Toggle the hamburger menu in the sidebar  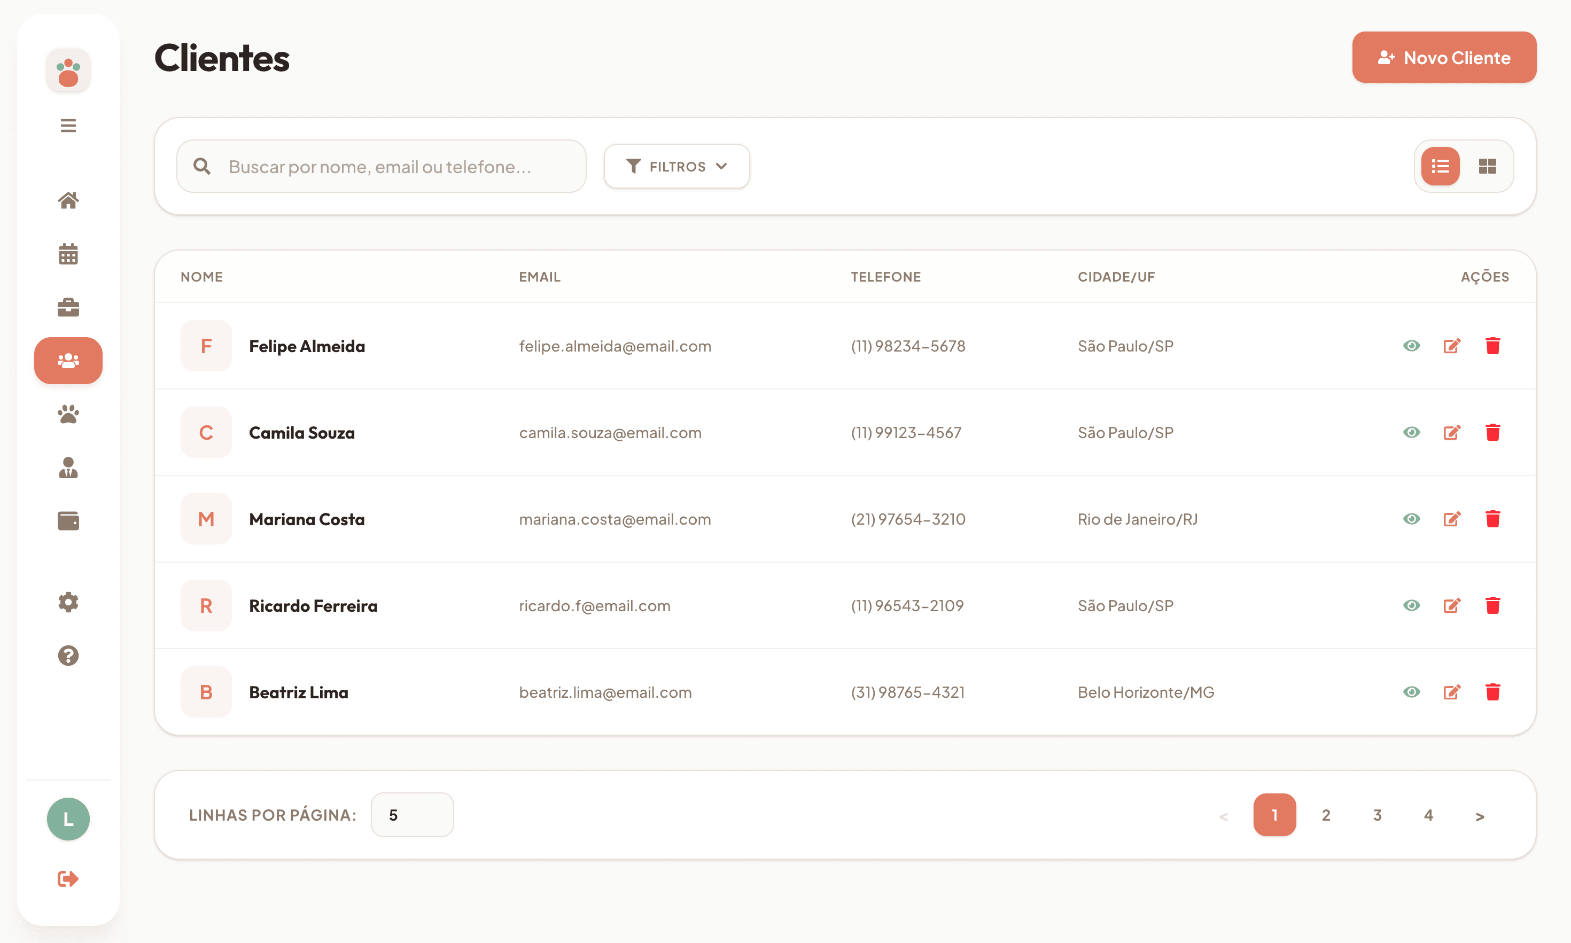click(68, 125)
